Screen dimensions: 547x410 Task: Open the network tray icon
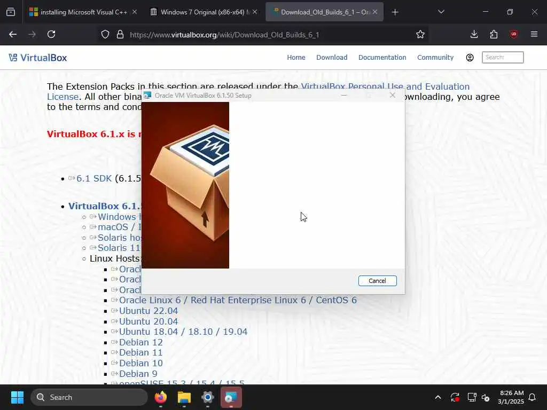472,397
